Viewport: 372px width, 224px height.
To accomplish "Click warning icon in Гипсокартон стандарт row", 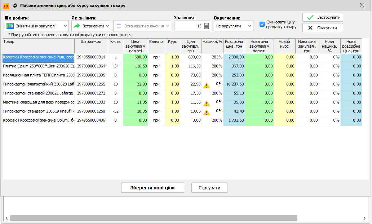I will click(x=206, y=113).
